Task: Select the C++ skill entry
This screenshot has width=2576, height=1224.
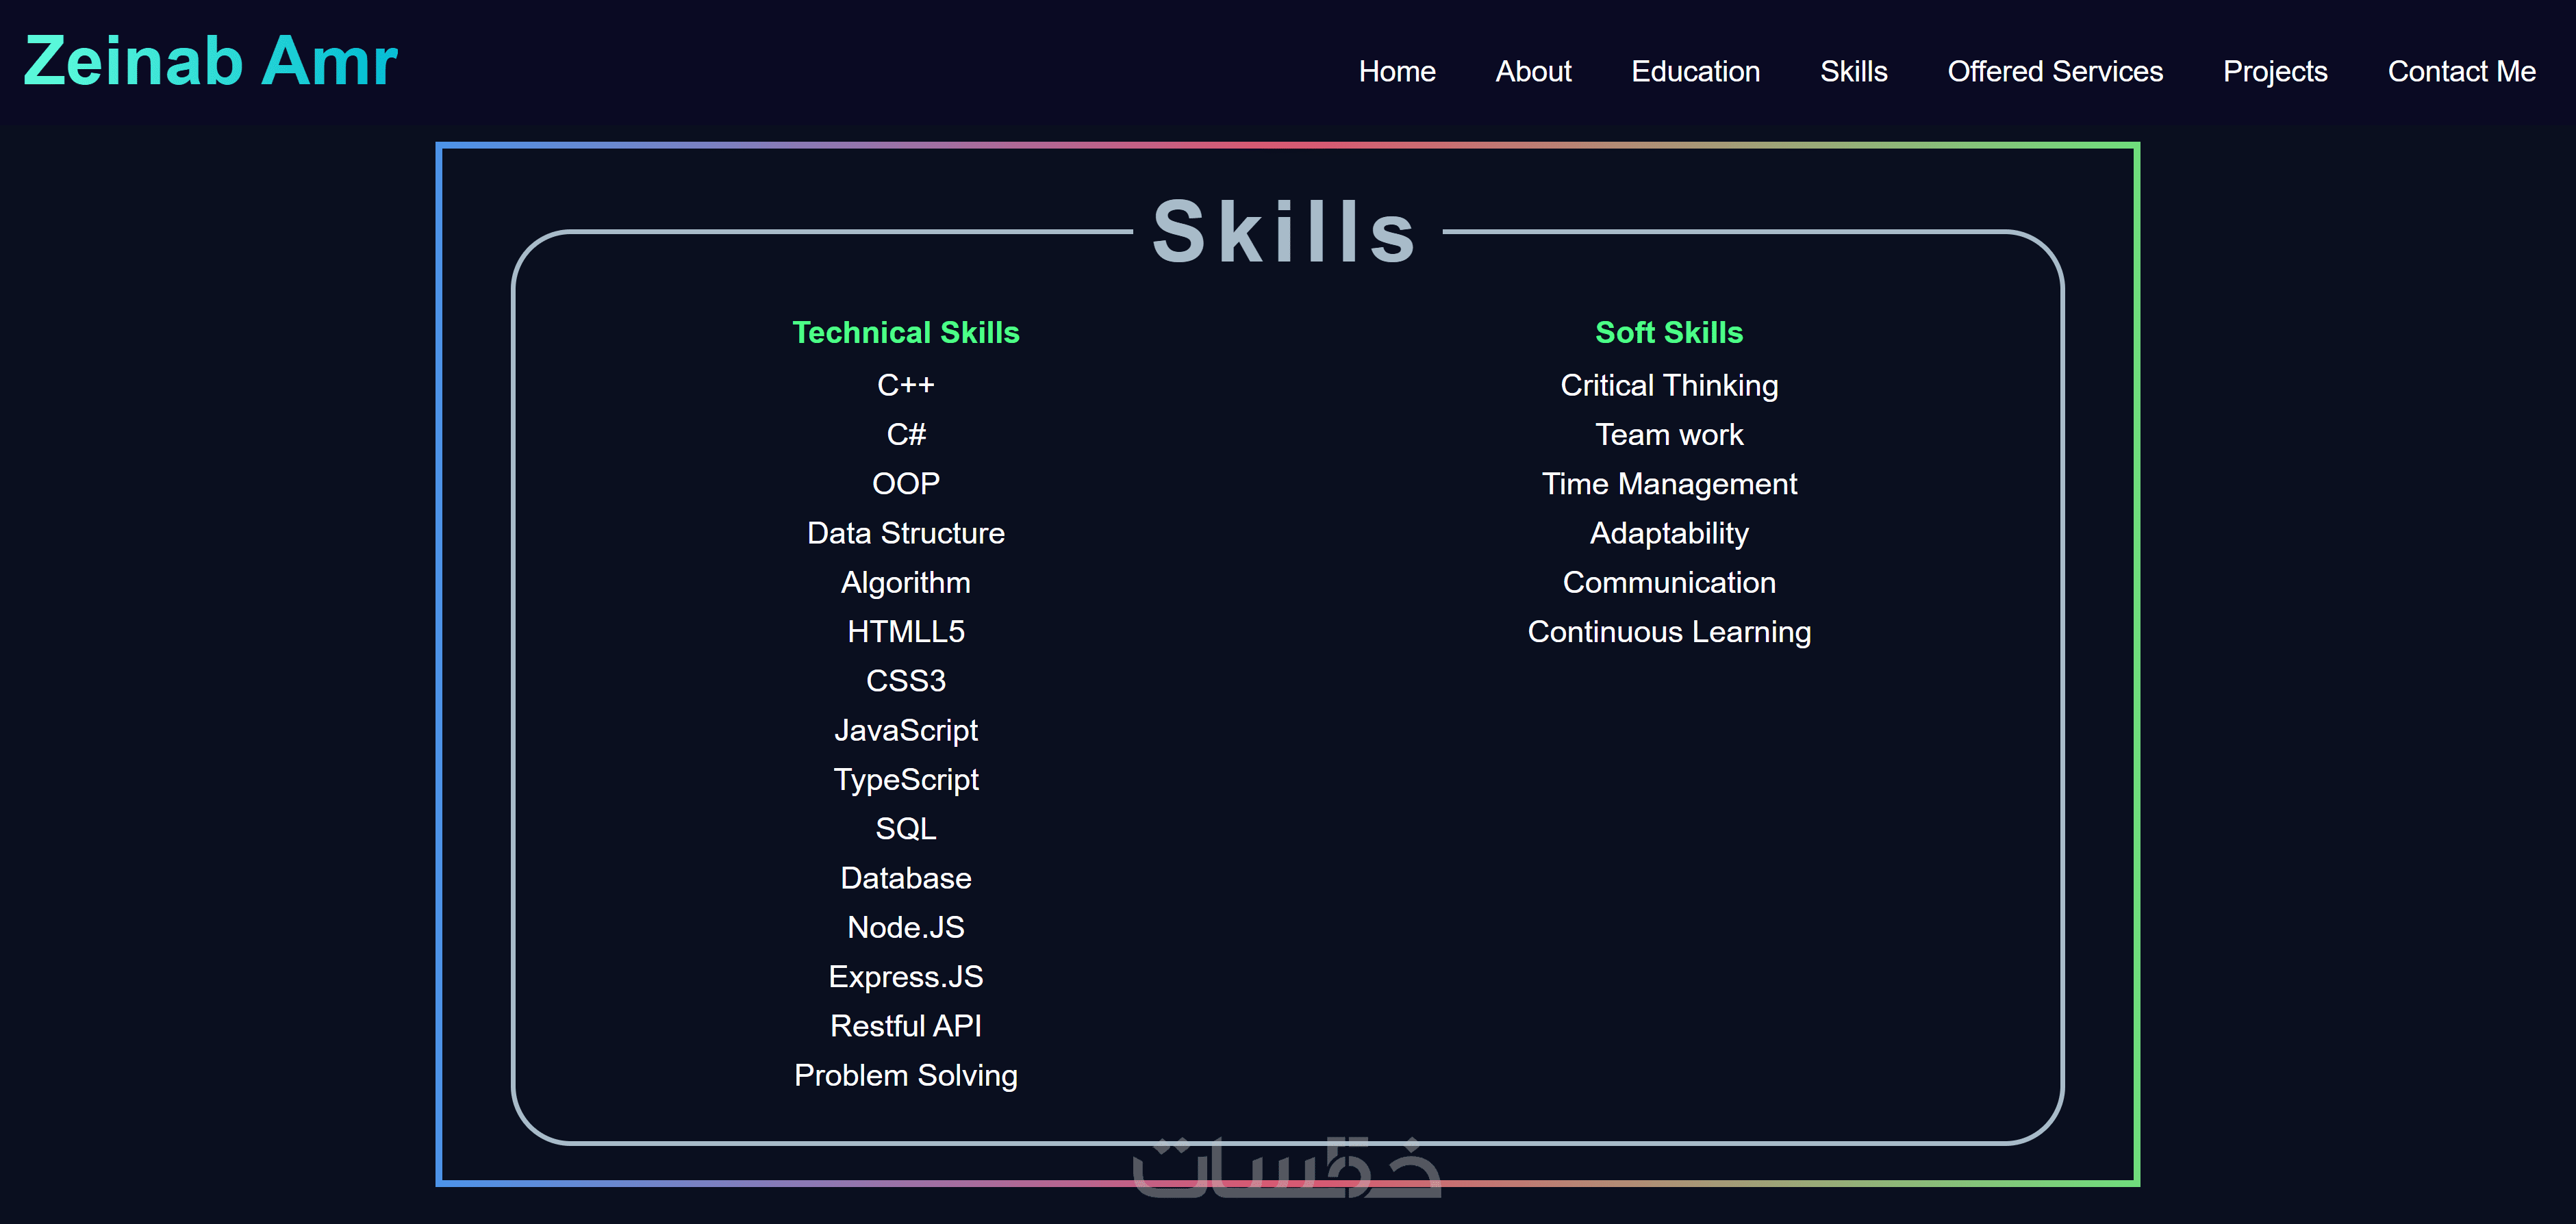Action: (905, 385)
